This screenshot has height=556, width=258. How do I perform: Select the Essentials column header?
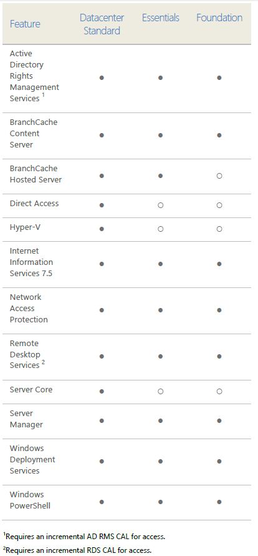pyautogui.click(x=161, y=17)
